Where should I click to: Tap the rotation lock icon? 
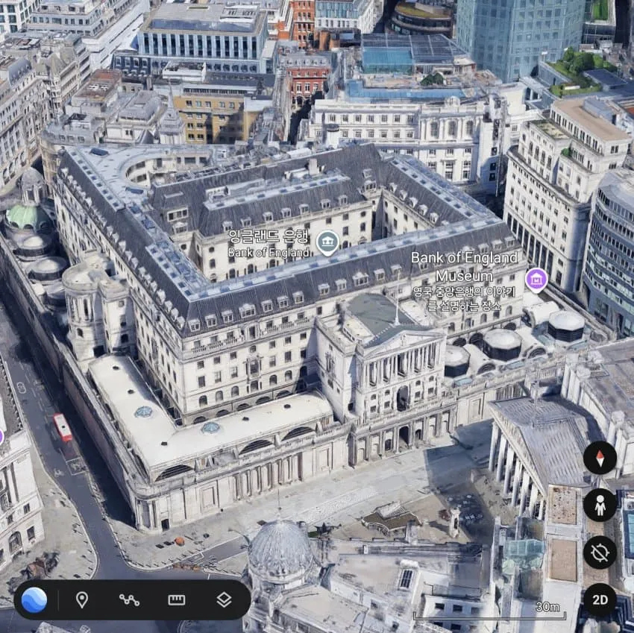(600, 552)
